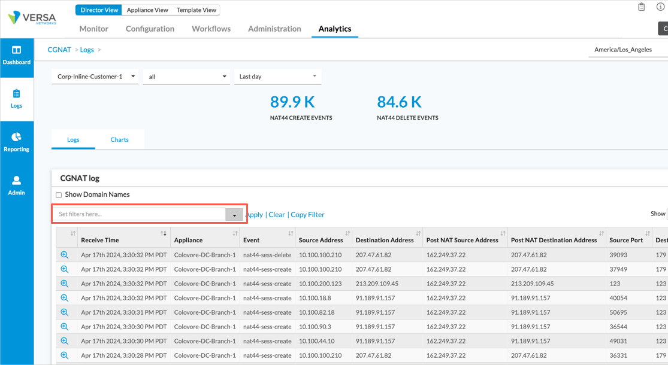The image size is (668, 365).
Task: Sort the first column with magnifier icons
Action: click(73, 233)
